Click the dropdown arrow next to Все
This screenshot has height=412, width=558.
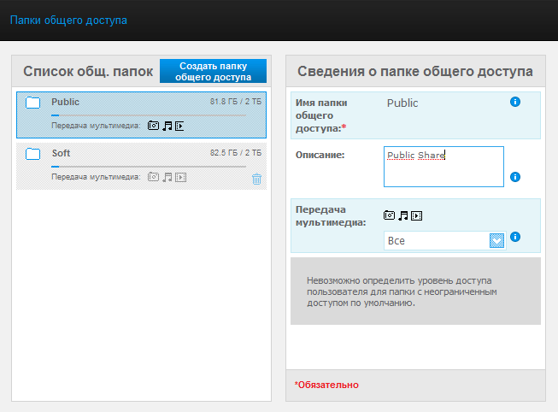tap(496, 241)
